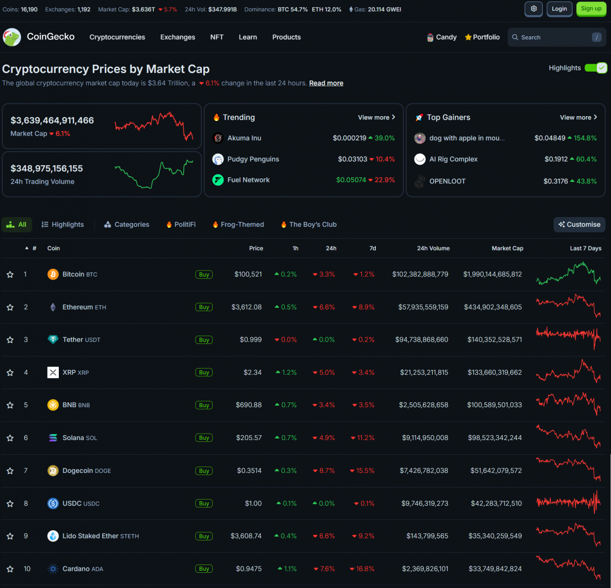
Task: Click the Dogecoin coin icon
Action: [53, 471]
